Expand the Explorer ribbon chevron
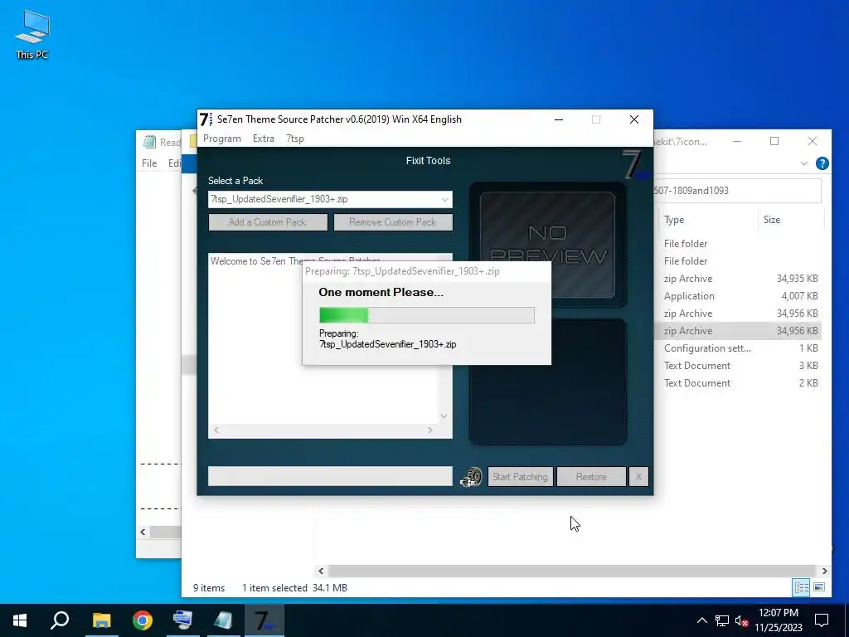This screenshot has height=637, width=849. (x=804, y=163)
